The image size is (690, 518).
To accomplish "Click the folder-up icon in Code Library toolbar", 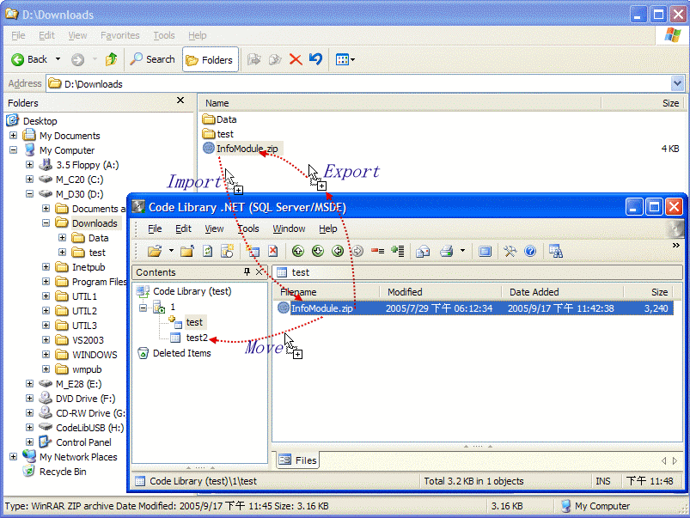I will [x=187, y=252].
